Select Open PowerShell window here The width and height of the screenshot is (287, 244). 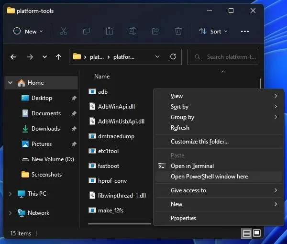coord(219,177)
